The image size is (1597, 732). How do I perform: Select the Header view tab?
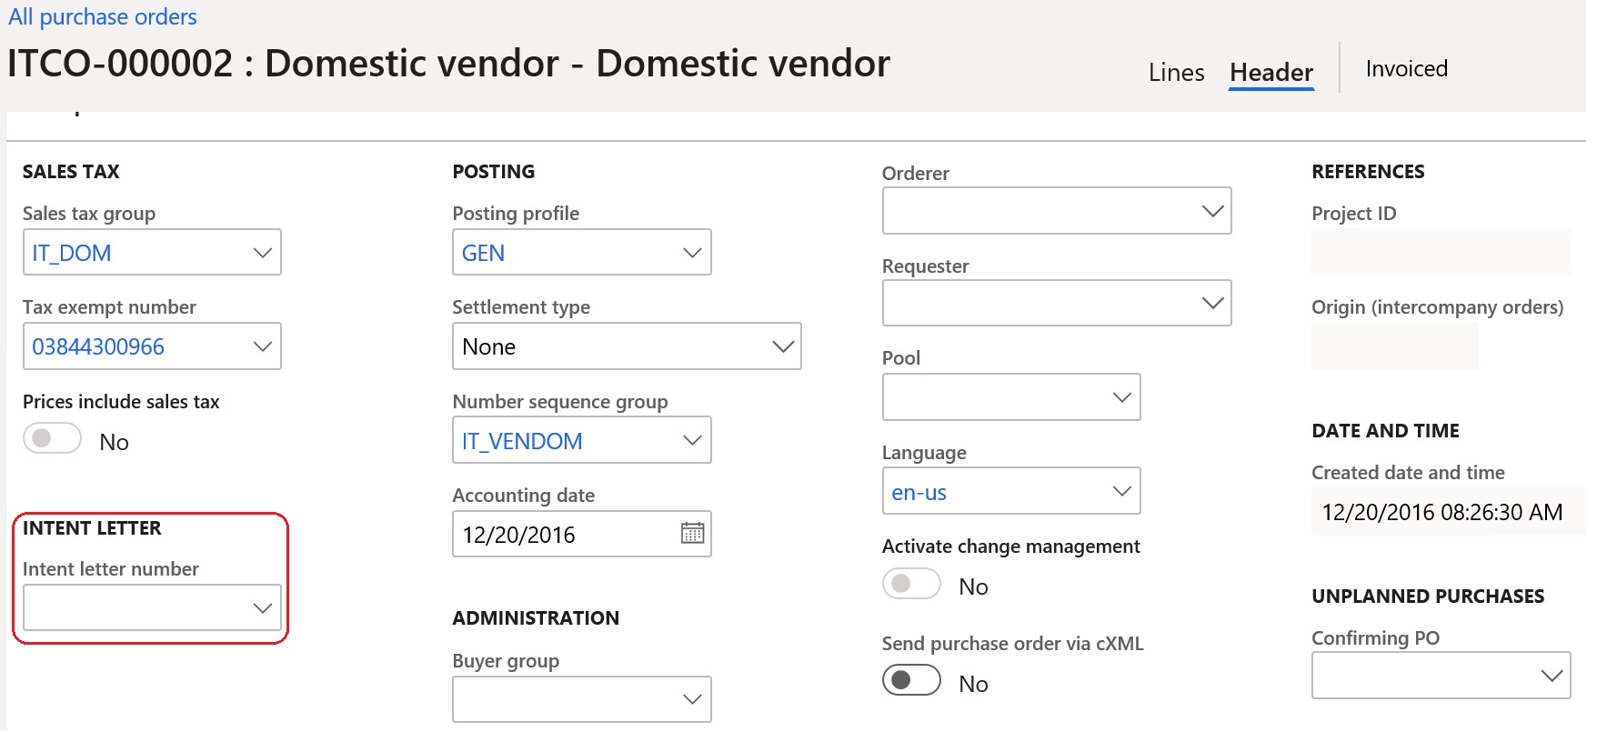1271,73
